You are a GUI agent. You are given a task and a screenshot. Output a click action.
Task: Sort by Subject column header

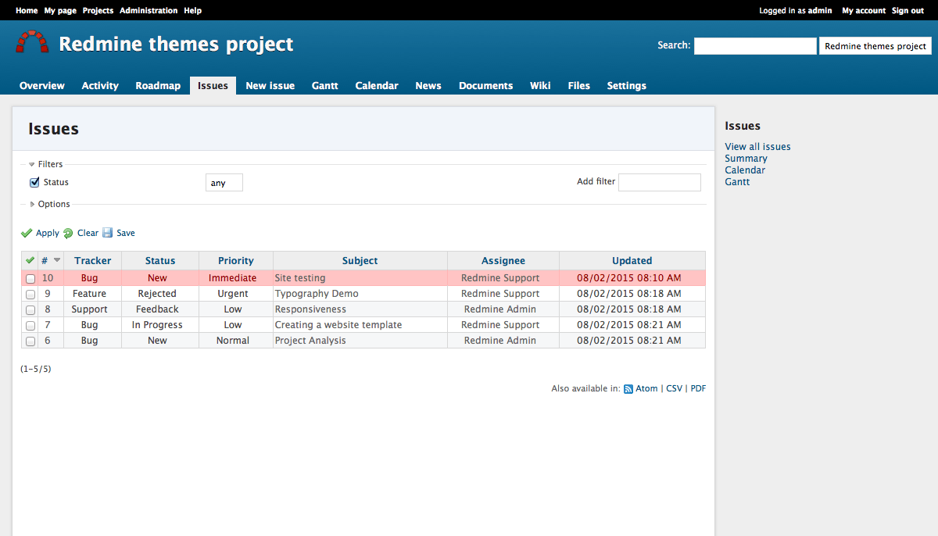pos(360,261)
